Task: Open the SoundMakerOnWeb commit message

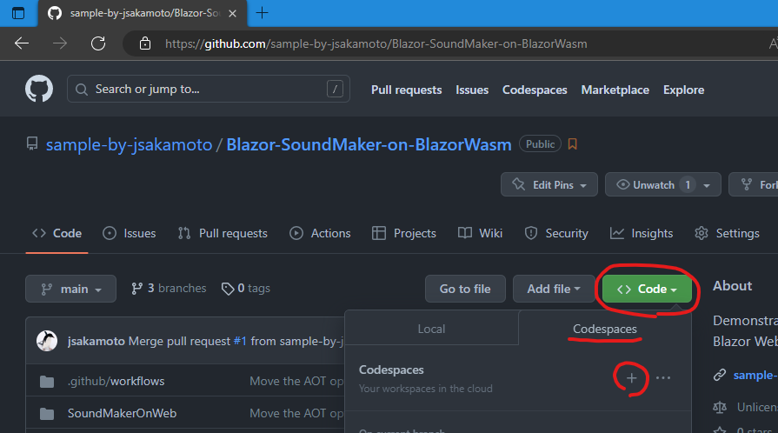Action: 296,413
